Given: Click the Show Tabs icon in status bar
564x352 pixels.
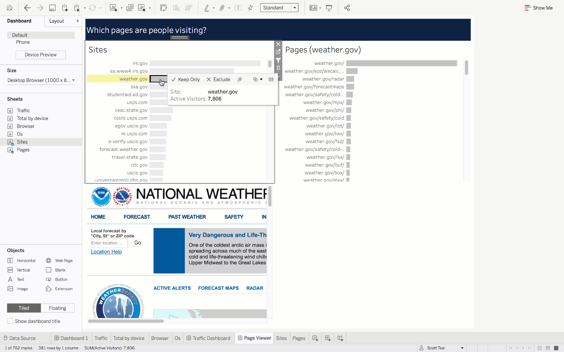Looking at the screenshot, I should (556, 348).
